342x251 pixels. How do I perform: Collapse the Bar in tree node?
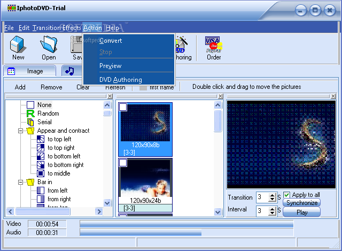pos(20,182)
